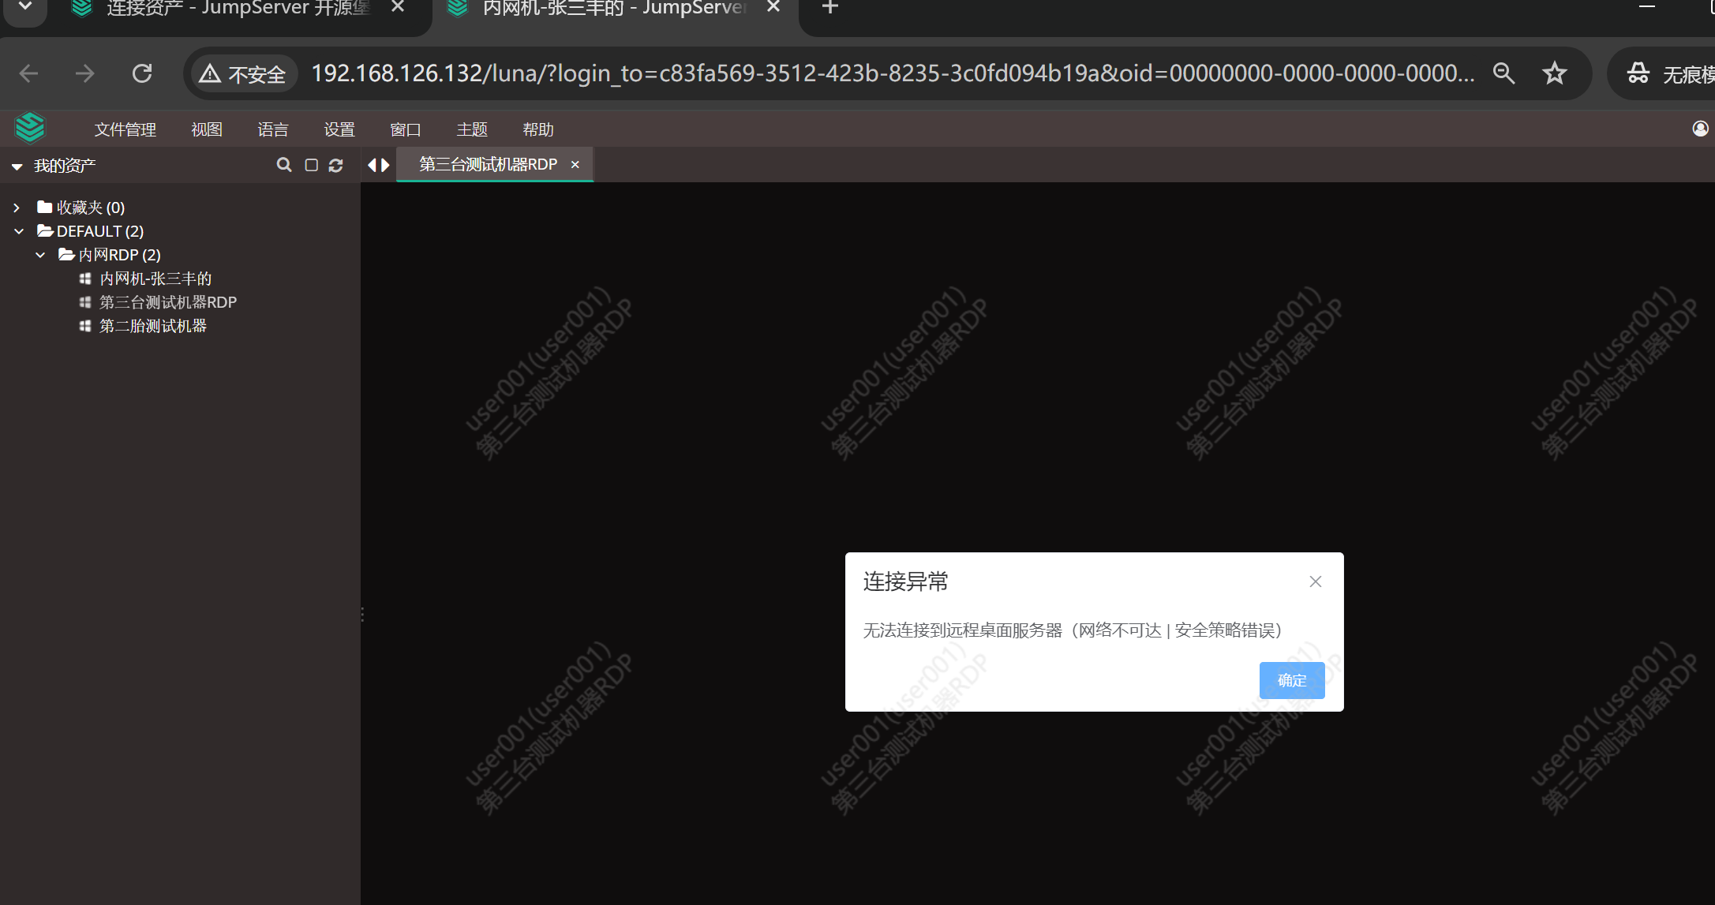Click the search icon in My Assets panel
1715x905 pixels.
(284, 165)
